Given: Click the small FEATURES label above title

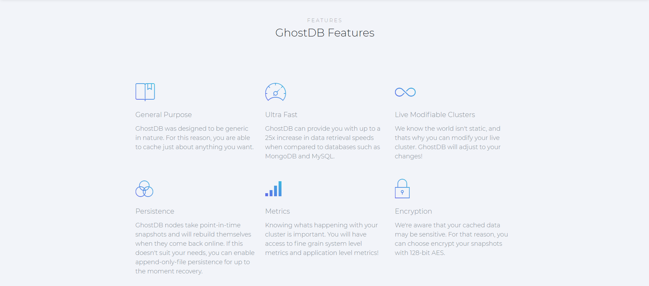Looking at the screenshot, I should click(325, 20).
